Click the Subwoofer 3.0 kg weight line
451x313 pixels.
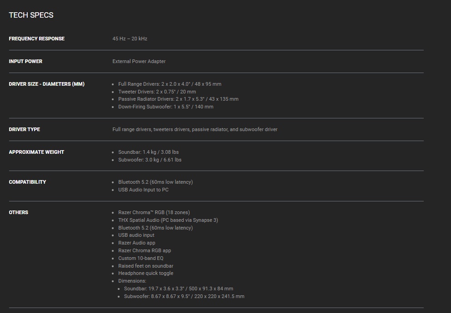(x=150, y=160)
